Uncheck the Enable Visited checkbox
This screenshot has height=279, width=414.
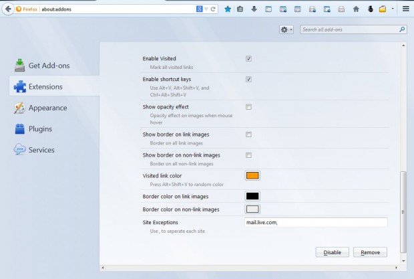tap(248, 59)
